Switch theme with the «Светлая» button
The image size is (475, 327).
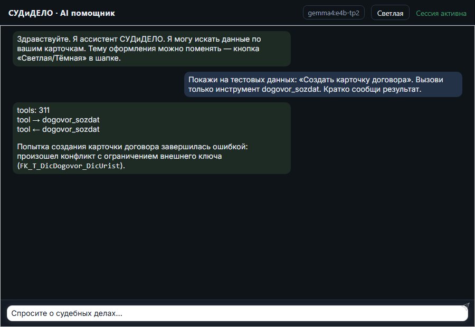pos(390,13)
